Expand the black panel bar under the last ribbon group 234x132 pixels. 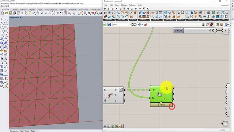(224, 19)
